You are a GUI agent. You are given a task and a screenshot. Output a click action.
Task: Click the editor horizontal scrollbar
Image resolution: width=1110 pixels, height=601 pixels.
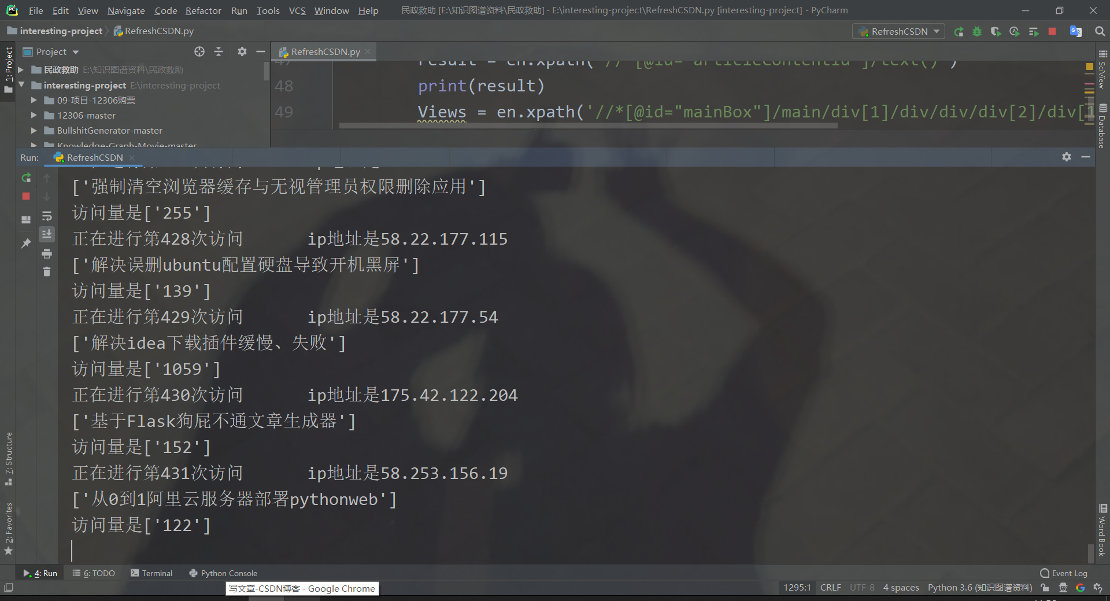[x=588, y=126]
